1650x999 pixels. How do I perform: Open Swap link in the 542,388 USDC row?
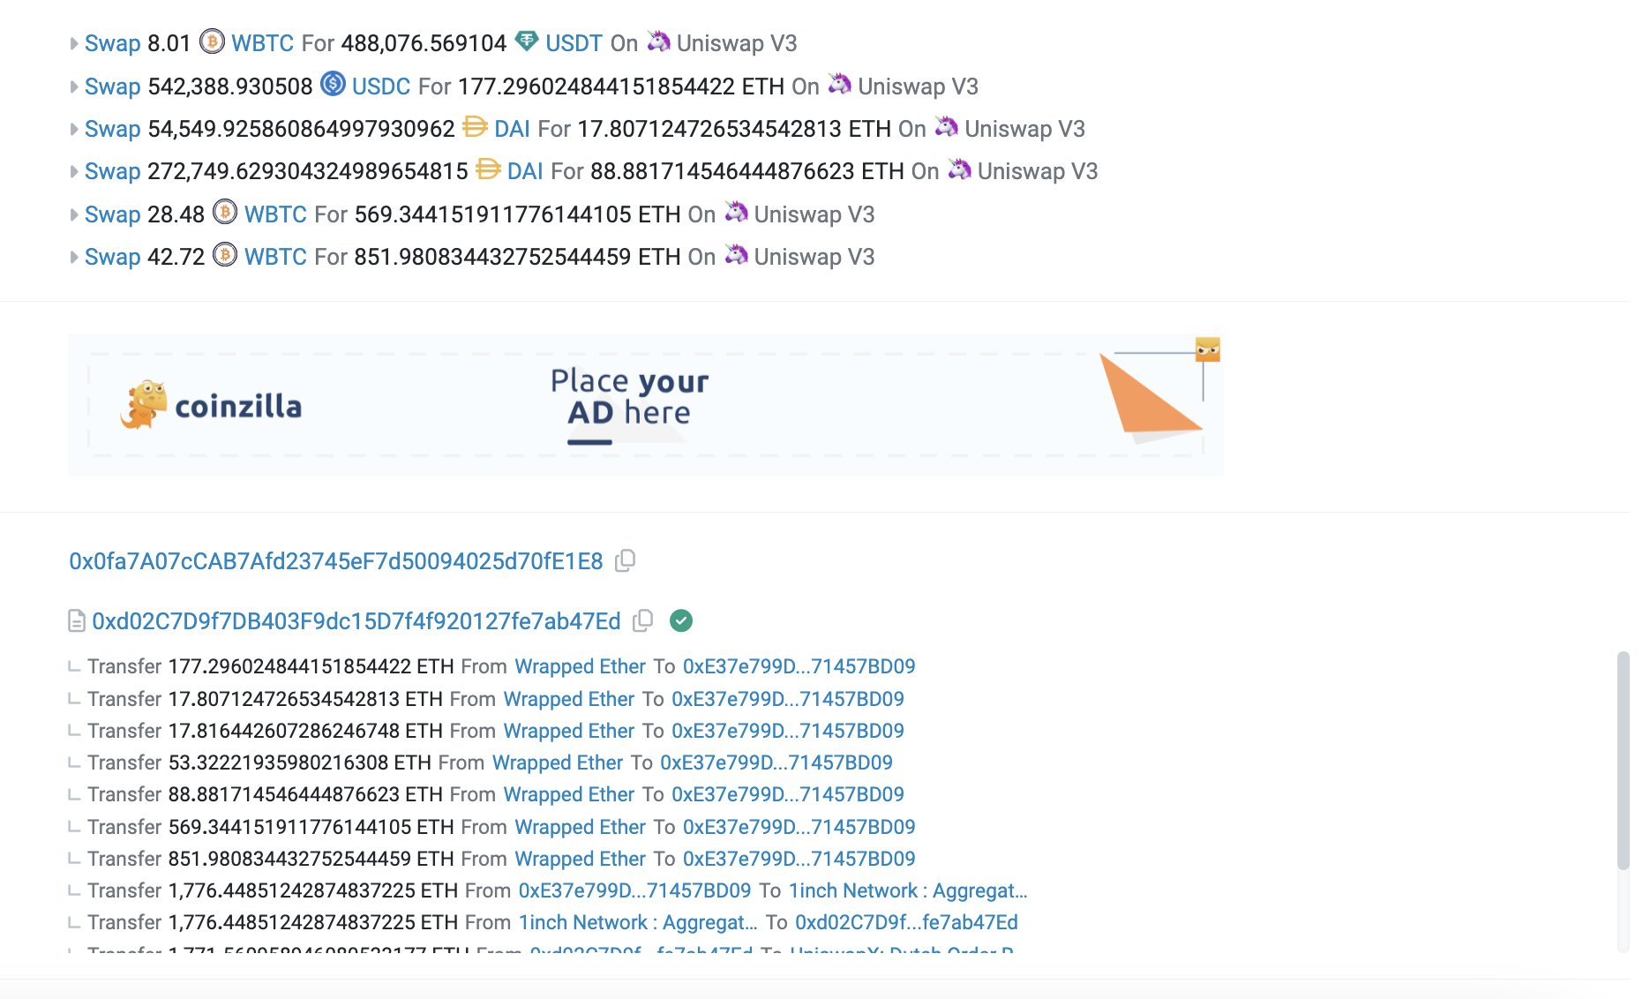(x=112, y=86)
